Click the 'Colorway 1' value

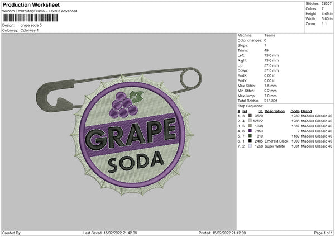[x=30, y=30]
